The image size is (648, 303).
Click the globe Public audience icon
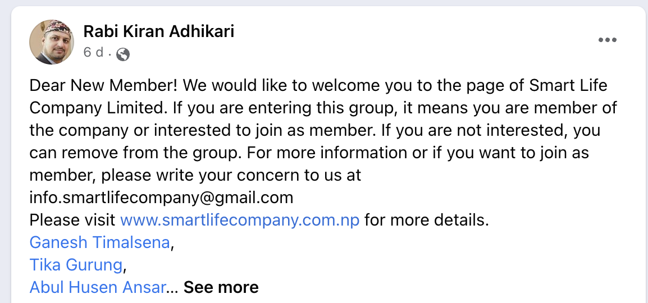tap(123, 54)
